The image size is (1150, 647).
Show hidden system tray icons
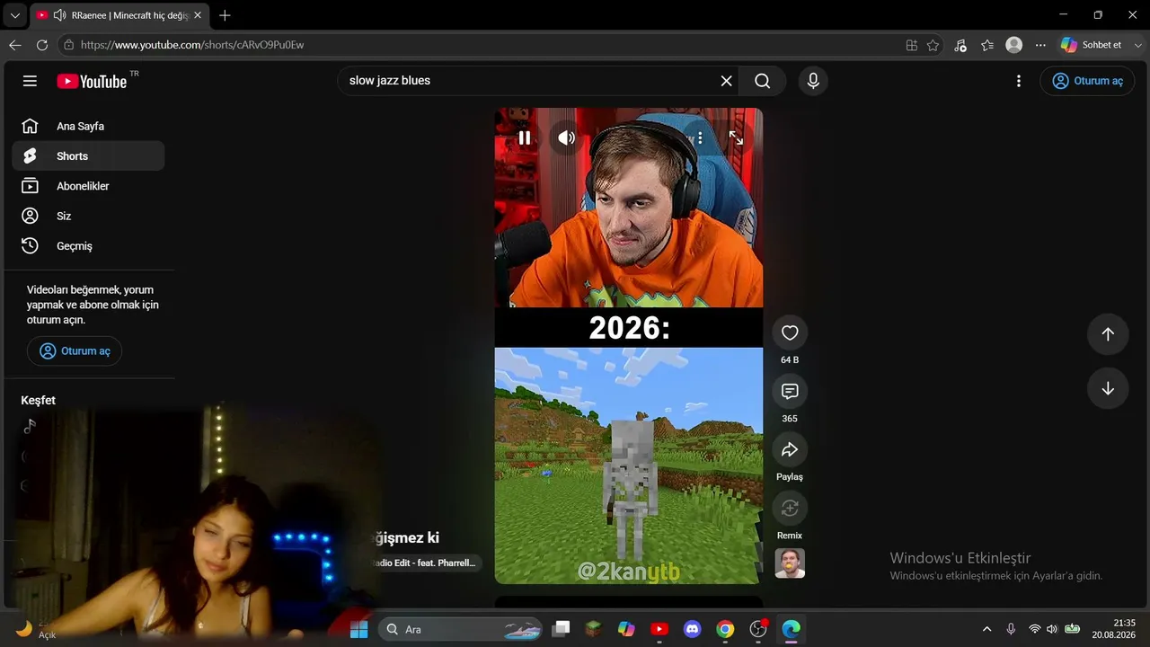coord(986,629)
